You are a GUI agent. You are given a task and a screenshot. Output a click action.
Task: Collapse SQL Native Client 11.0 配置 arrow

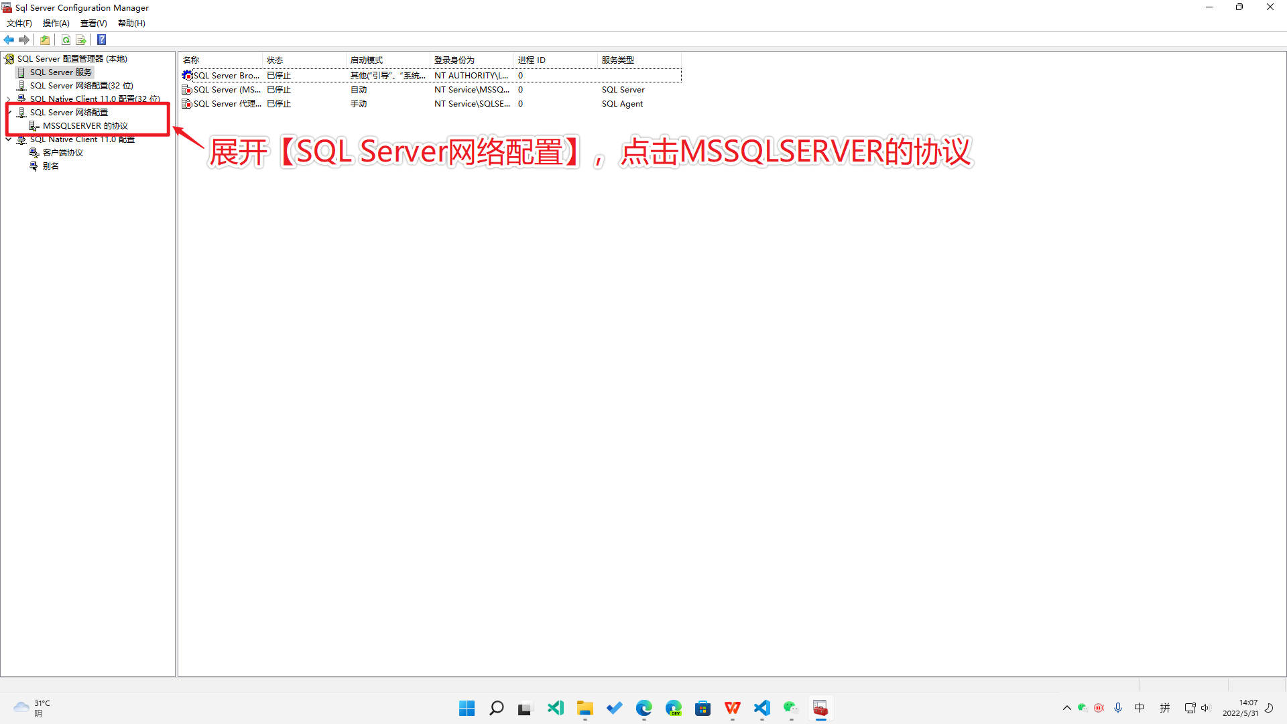[8, 139]
